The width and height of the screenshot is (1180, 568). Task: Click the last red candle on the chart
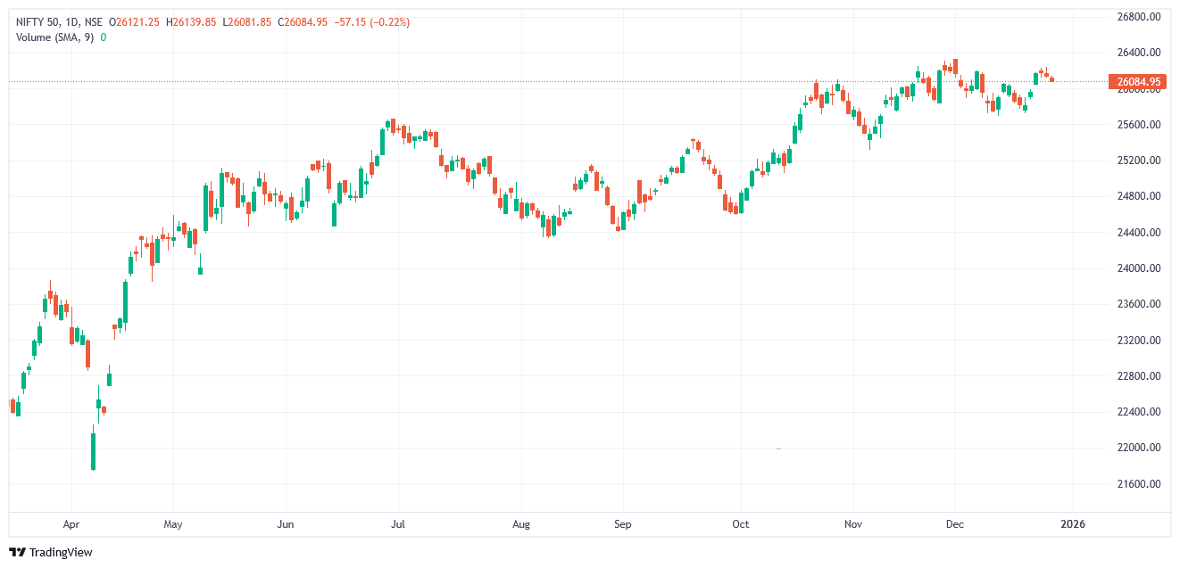coord(1051,79)
